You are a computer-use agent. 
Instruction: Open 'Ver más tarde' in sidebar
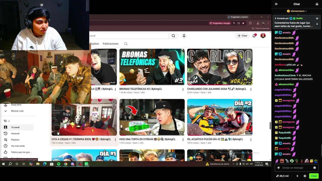point(18,146)
